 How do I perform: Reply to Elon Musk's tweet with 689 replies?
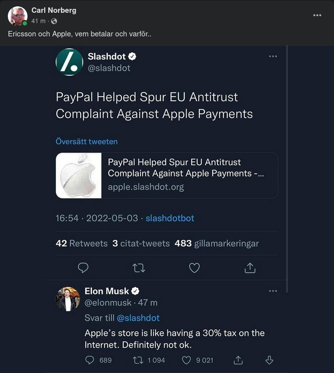click(x=90, y=360)
